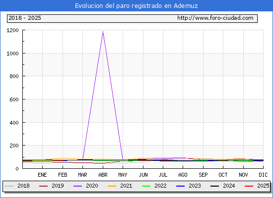Select the dark red 2019 legend color line
Image resolution: width=273 pixels, height=198 pixels.
click(43, 186)
